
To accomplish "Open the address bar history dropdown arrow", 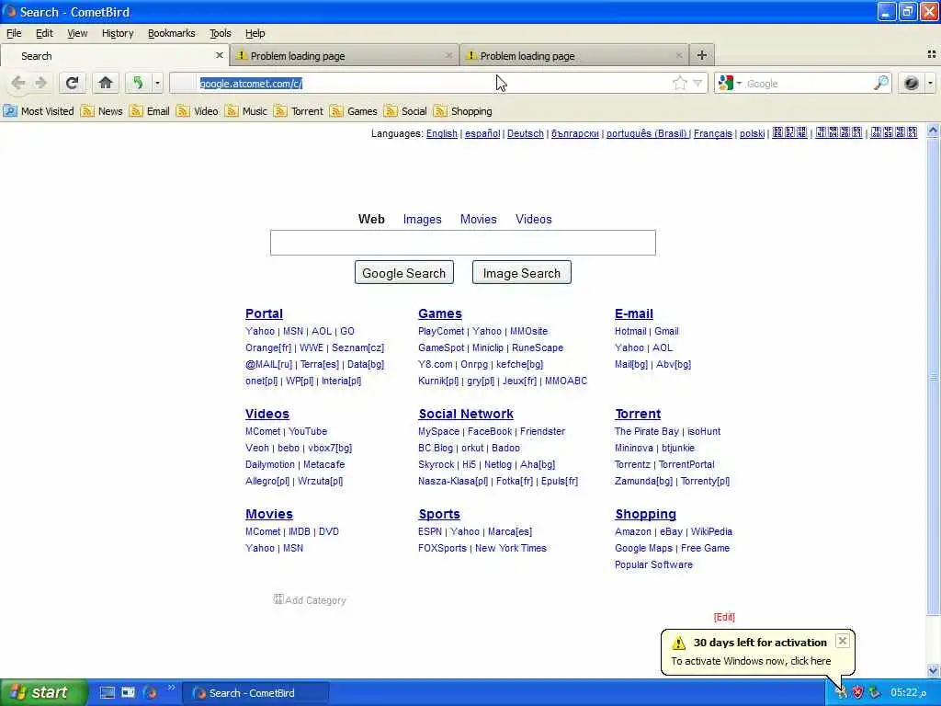I will [697, 83].
